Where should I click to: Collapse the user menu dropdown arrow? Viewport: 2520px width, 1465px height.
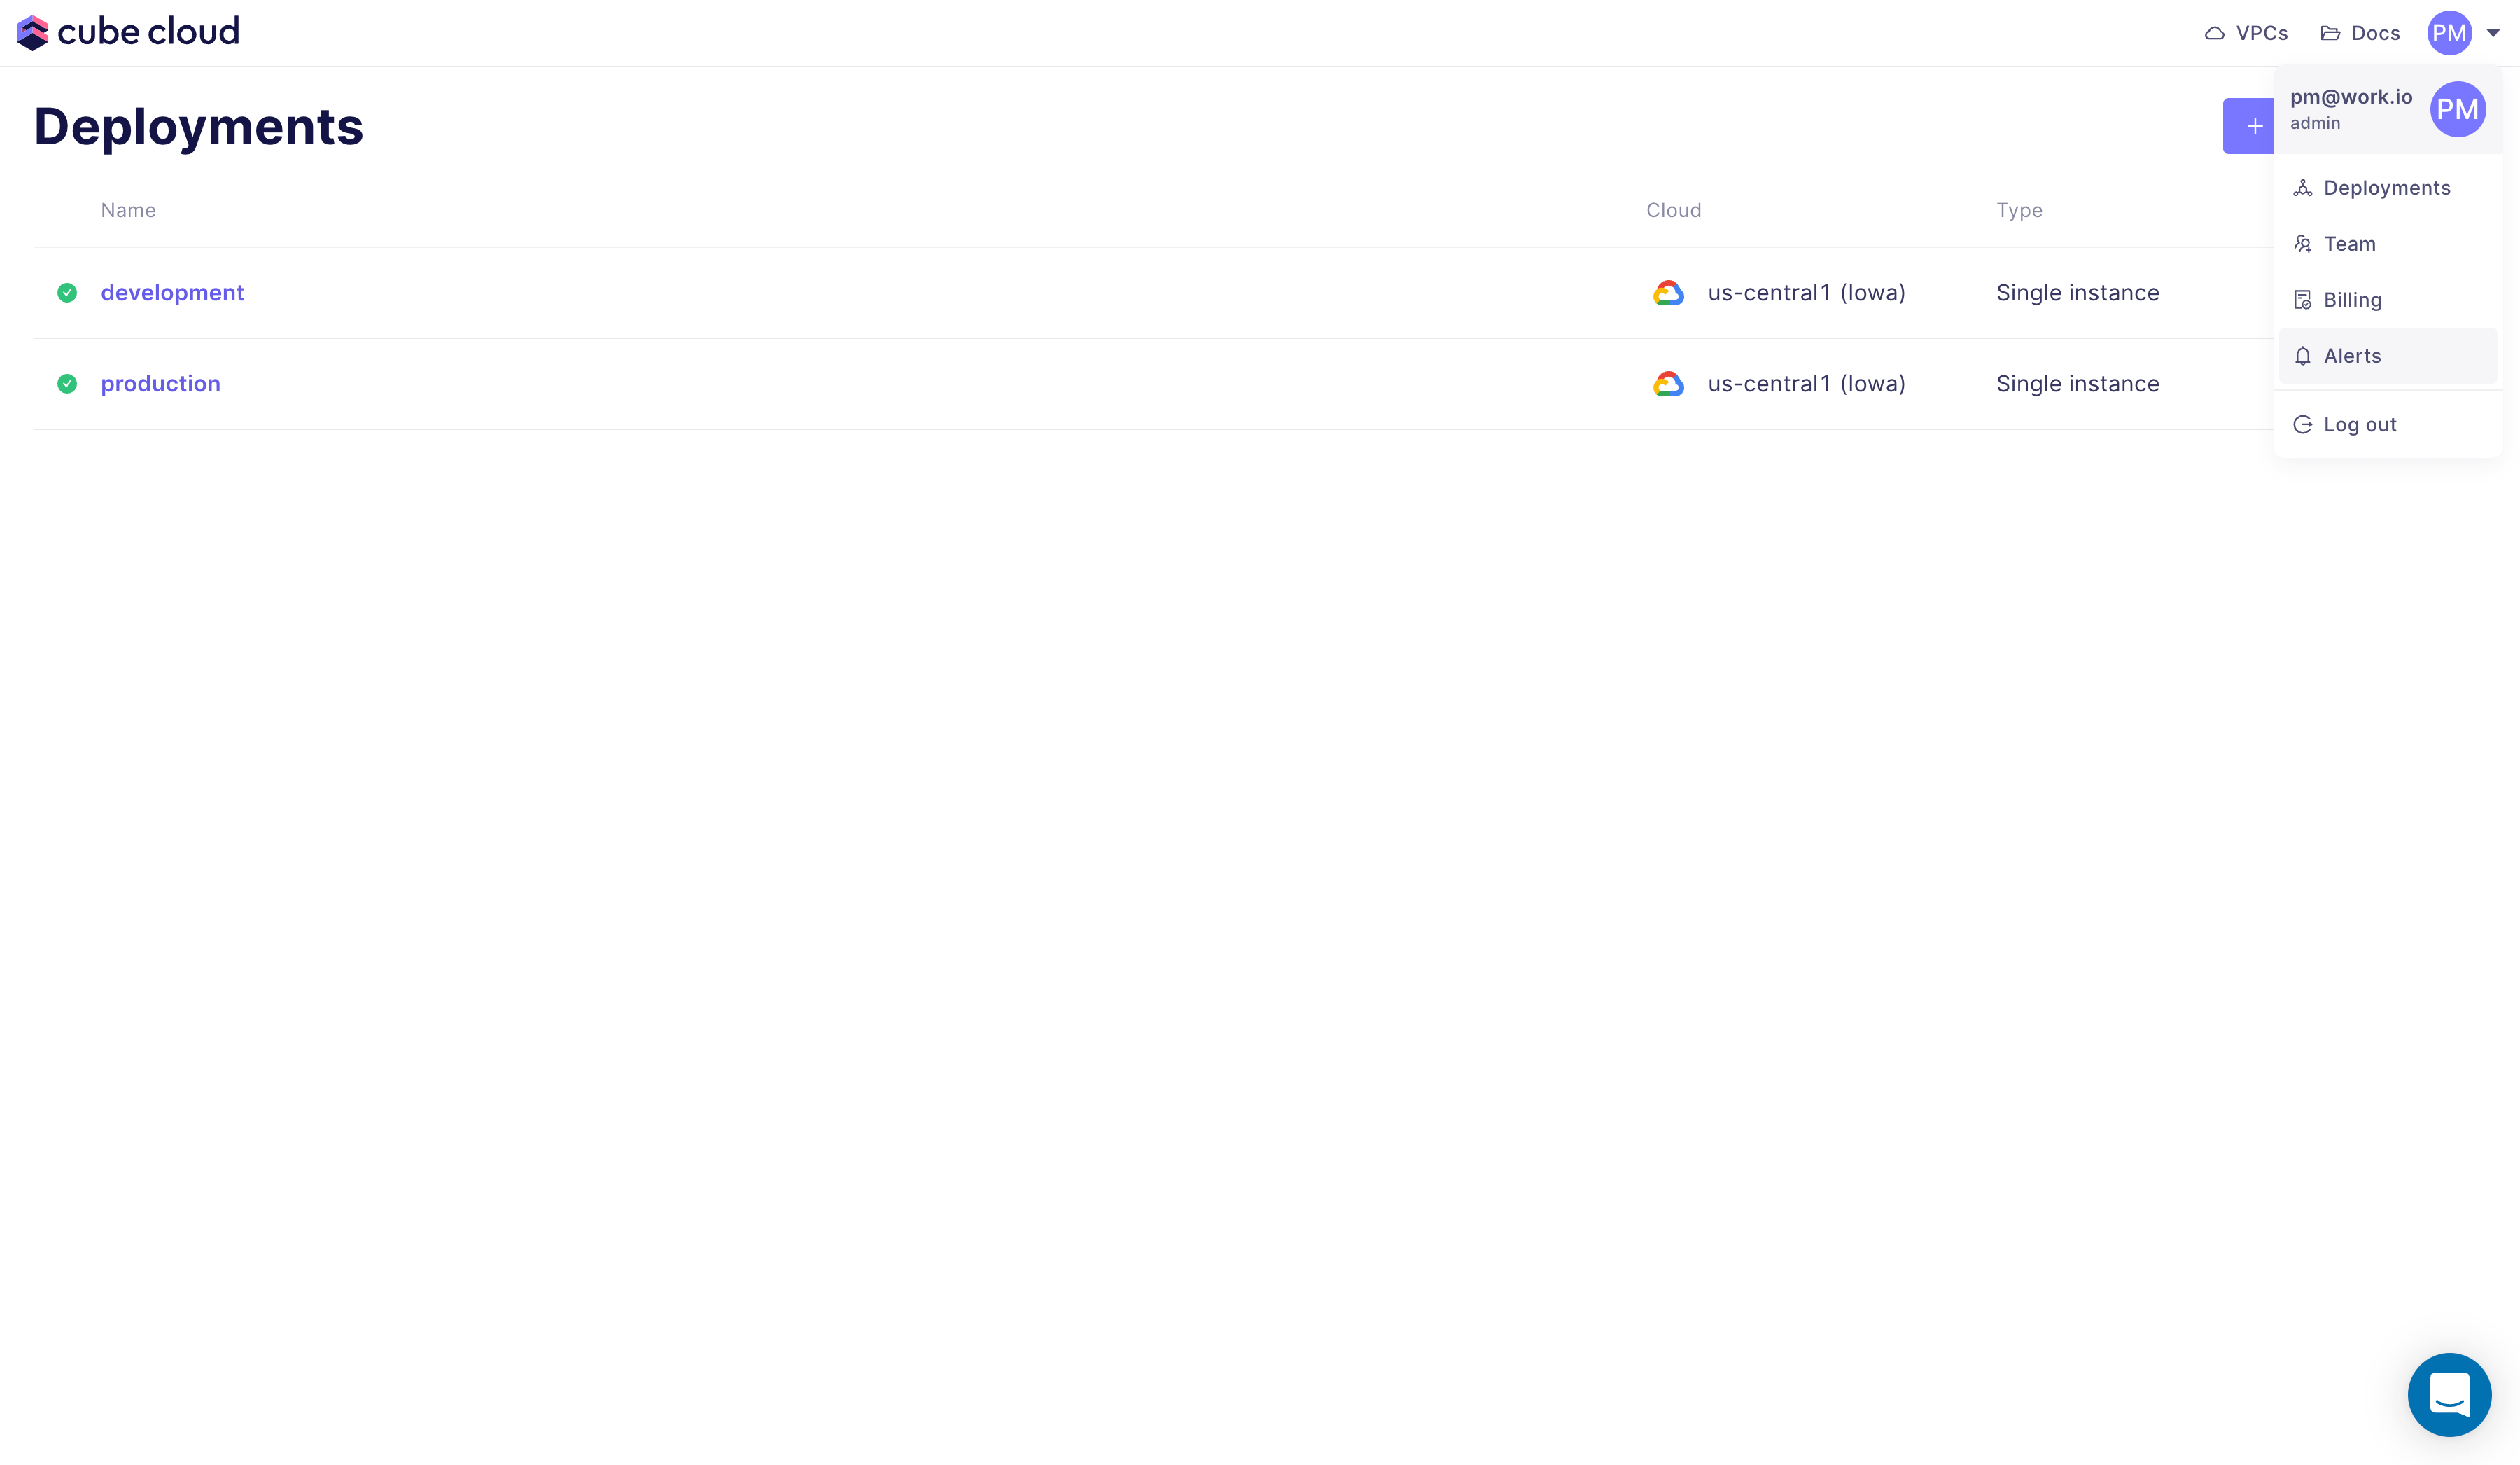click(2493, 33)
